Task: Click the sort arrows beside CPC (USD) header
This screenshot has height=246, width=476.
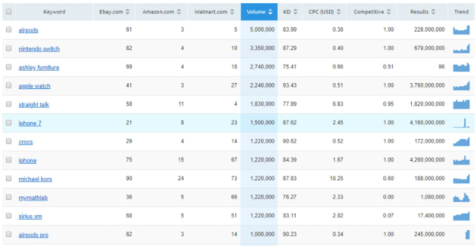Action: point(338,12)
